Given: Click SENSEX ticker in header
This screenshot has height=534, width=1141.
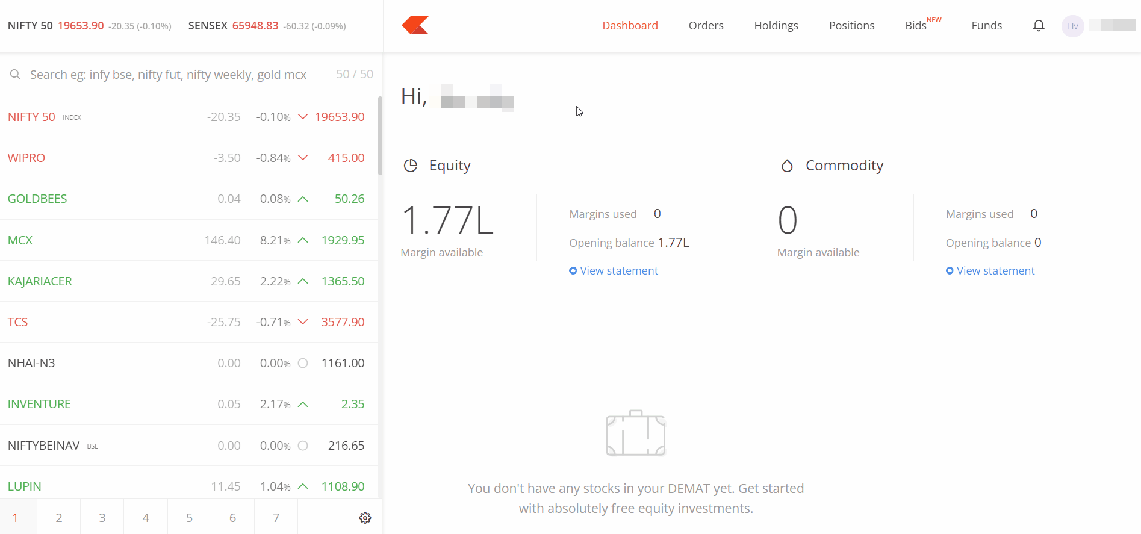Looking at the screenshot, I should pos(267,26).
